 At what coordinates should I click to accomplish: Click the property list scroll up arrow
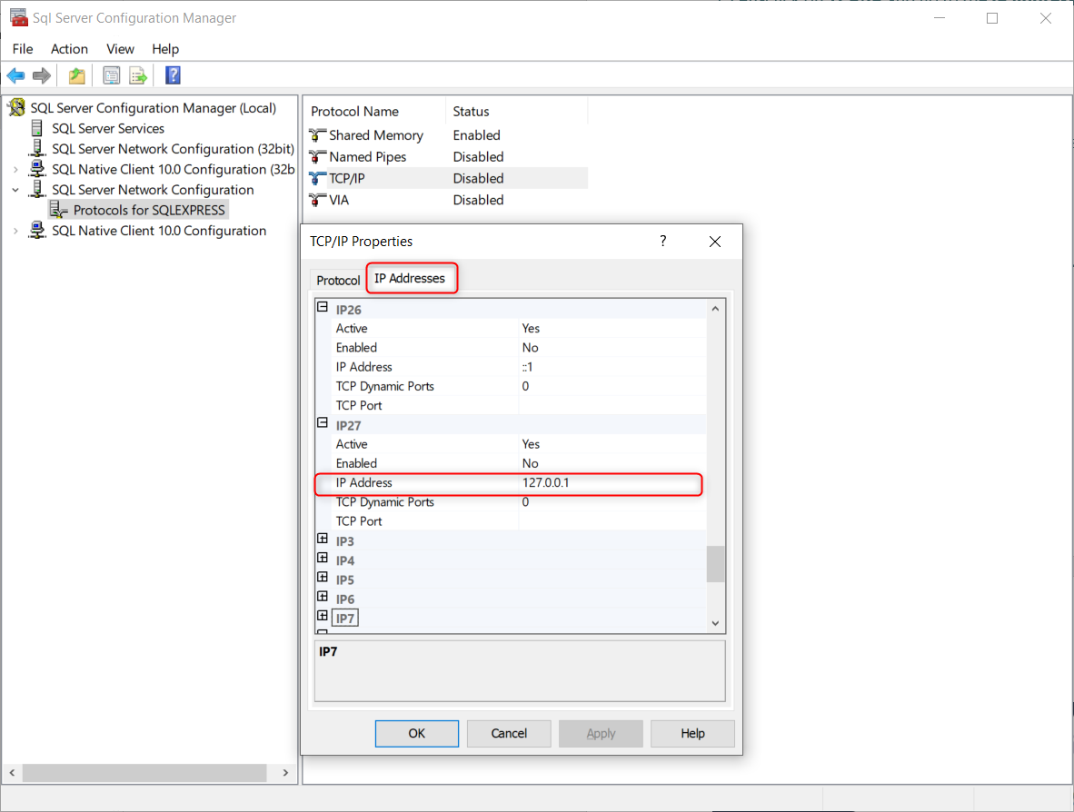point(715,309)
